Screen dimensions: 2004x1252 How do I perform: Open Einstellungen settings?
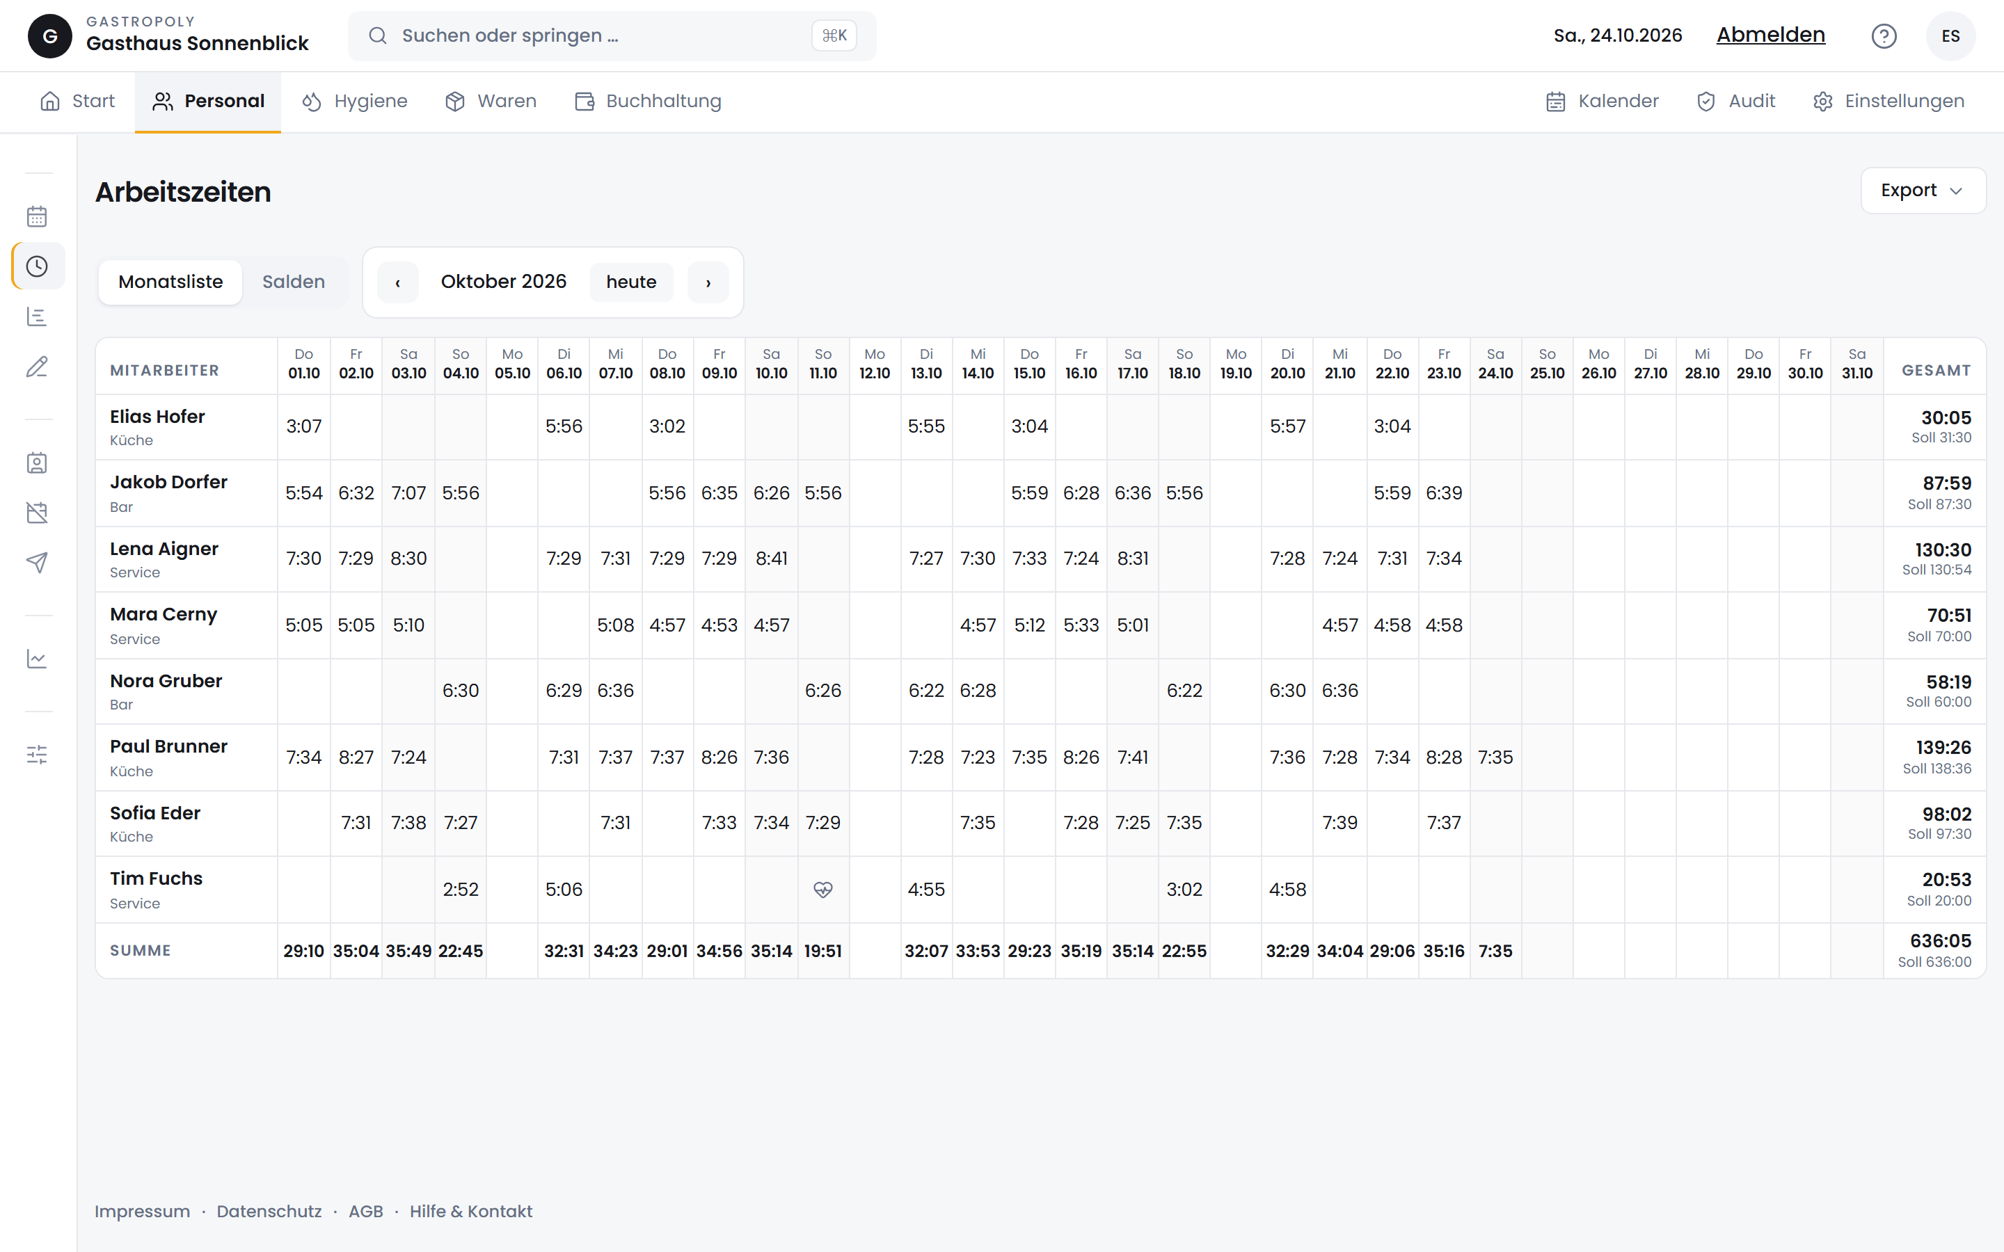(1888, 101)
